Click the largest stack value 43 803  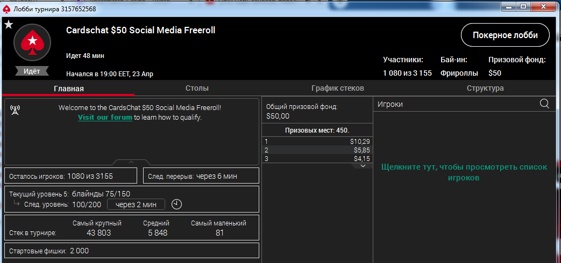pyautogui.click(x=99, y=233)
